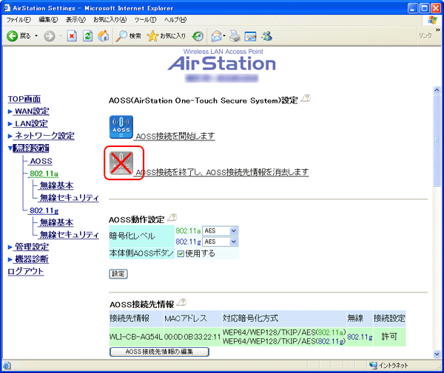Open 無線セキュリティ under 802.11g
The height and width of the screenshot is (373, 444).
(x=69, y=235)
